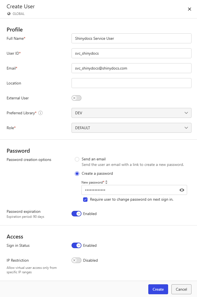The image size is (197, 297).
Task: Click the Cancel button
Action: click(x=181, y=289)
